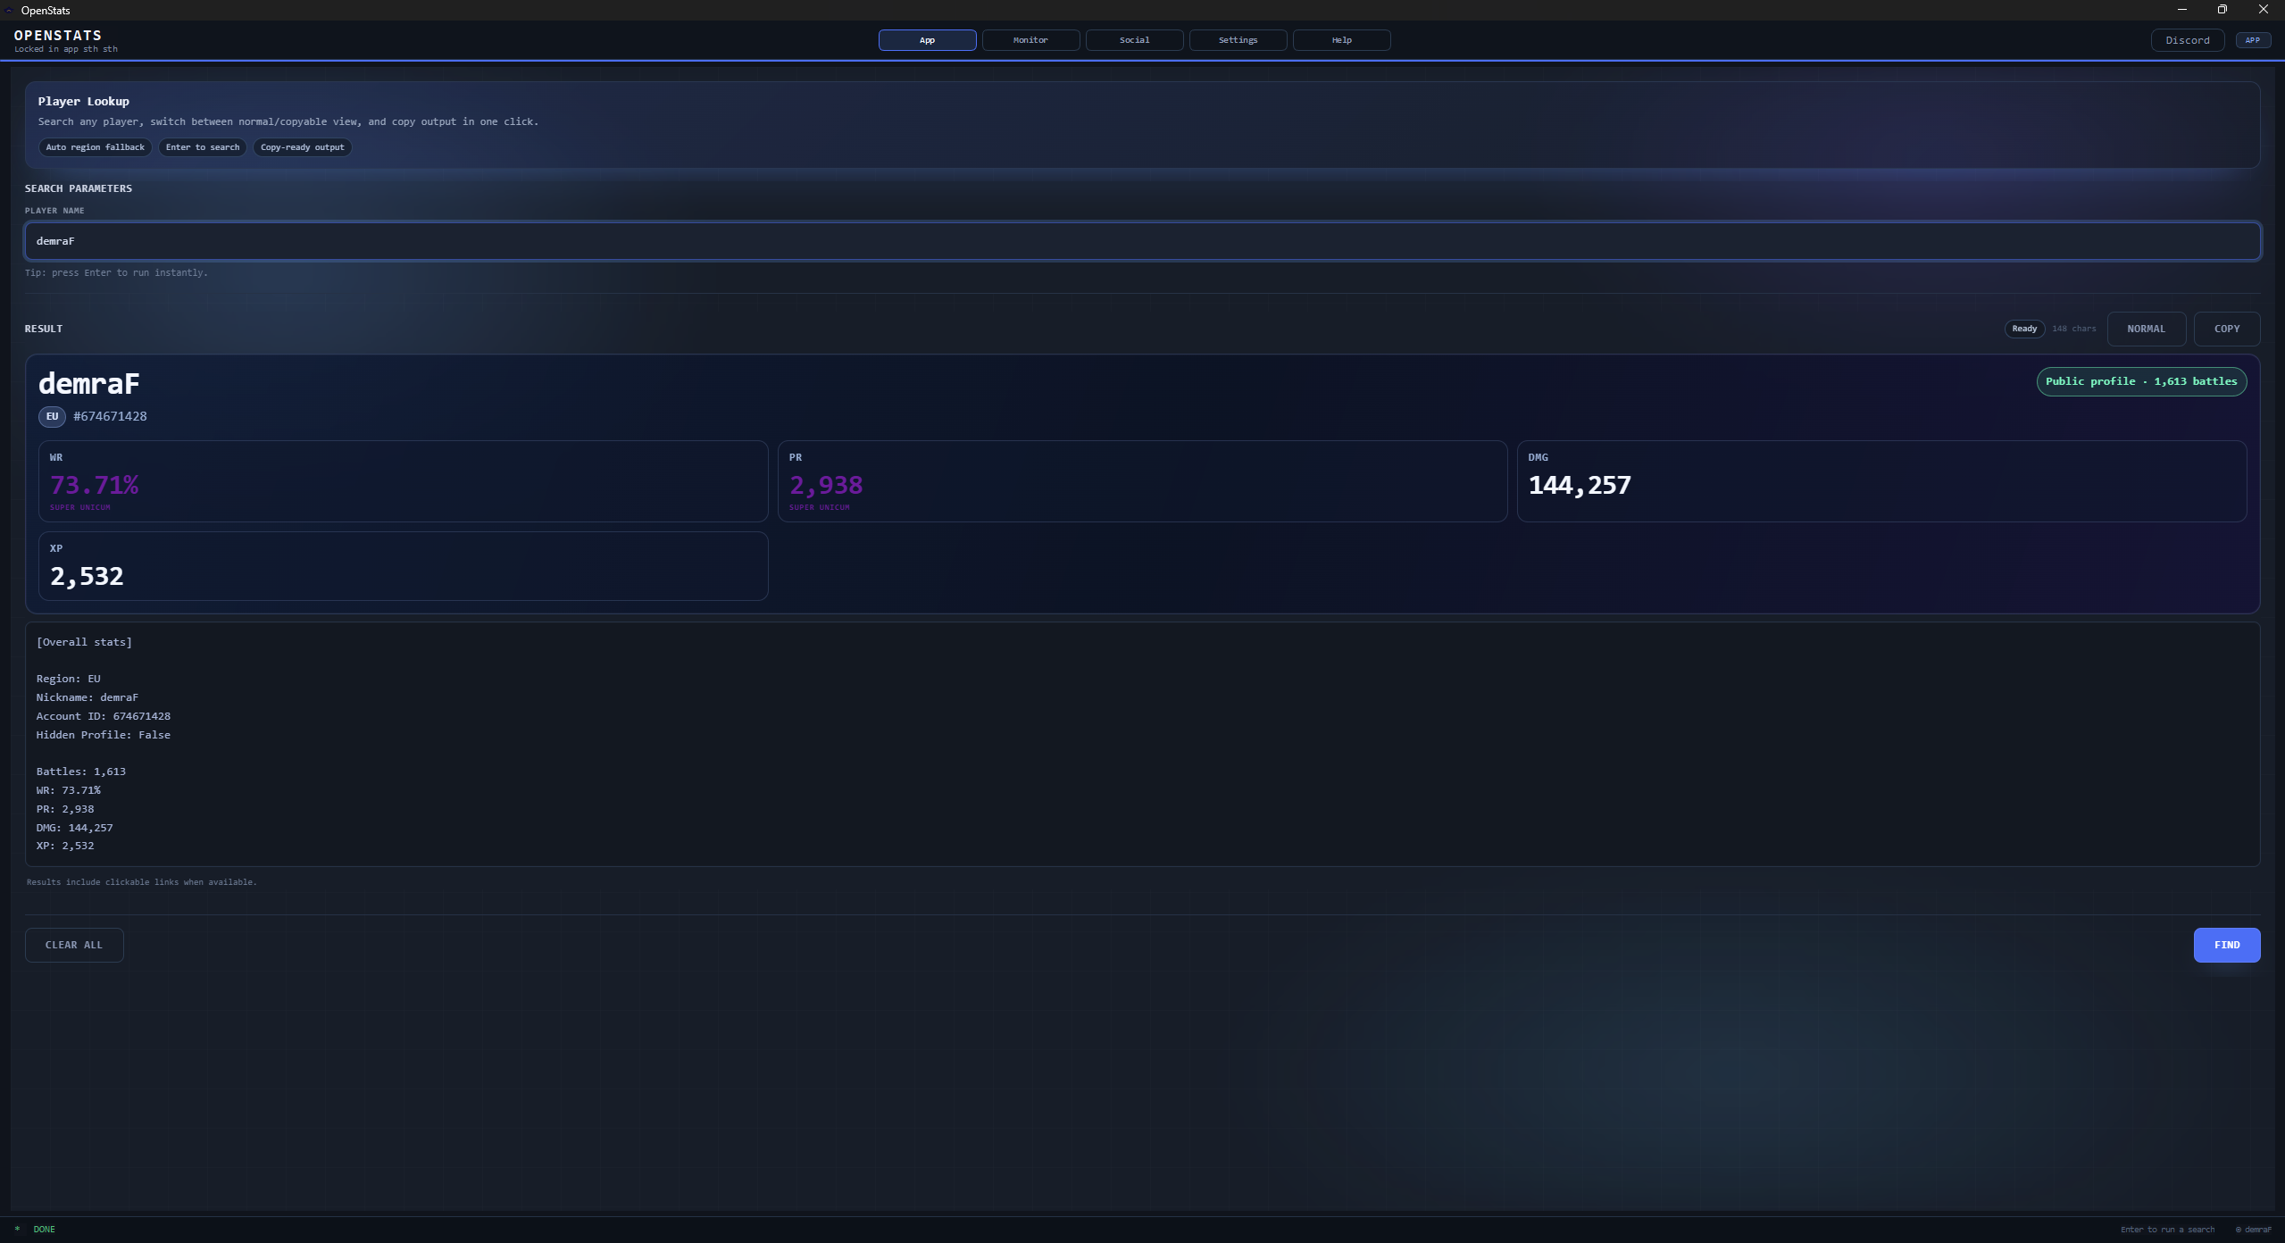Click the Public profile battles badge
Screen dimensions: 2285x1243
point(2140,381)
